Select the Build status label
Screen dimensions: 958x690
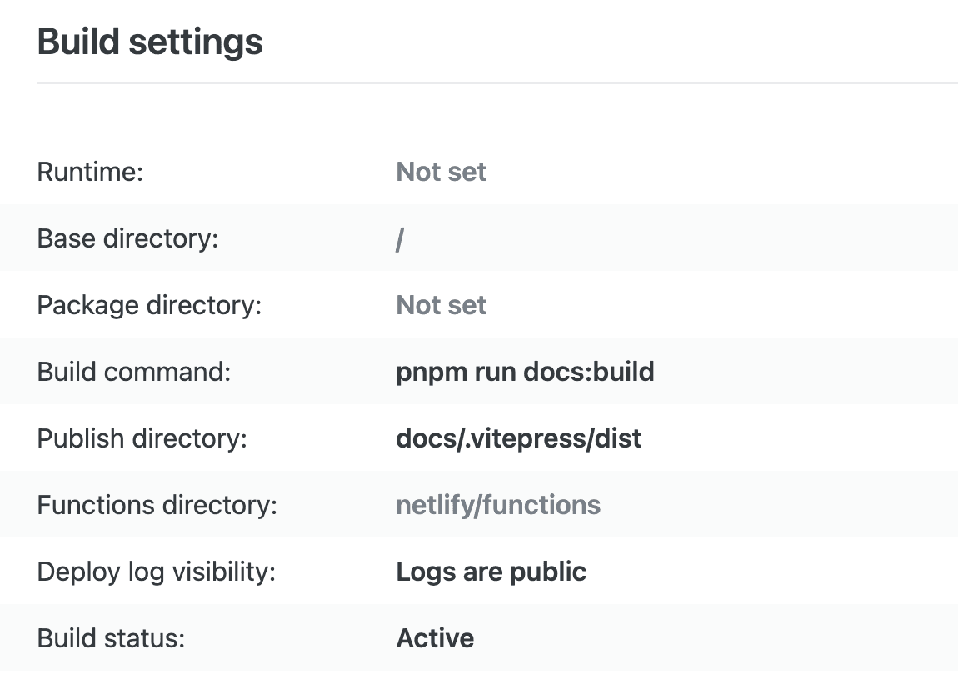click(x=111, y=638)
